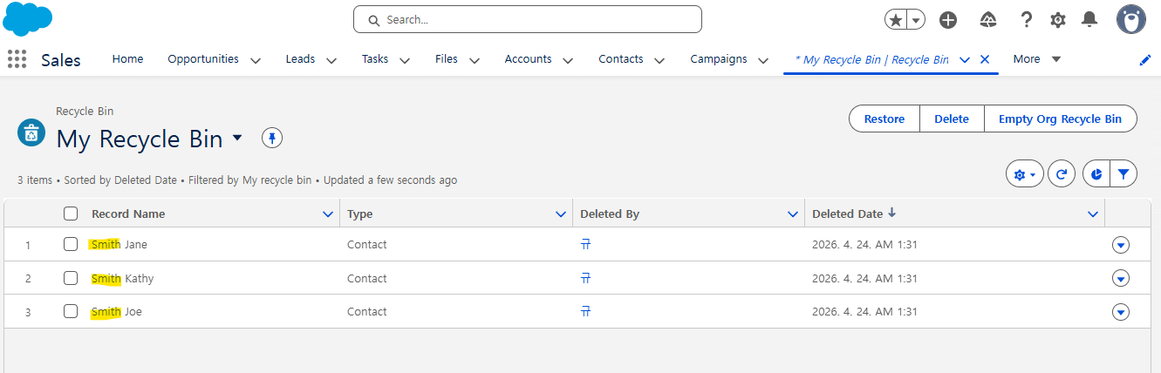1161x373 pixels.
Task: Open the App Launcher grid icon
Action: tap(17, 59)
